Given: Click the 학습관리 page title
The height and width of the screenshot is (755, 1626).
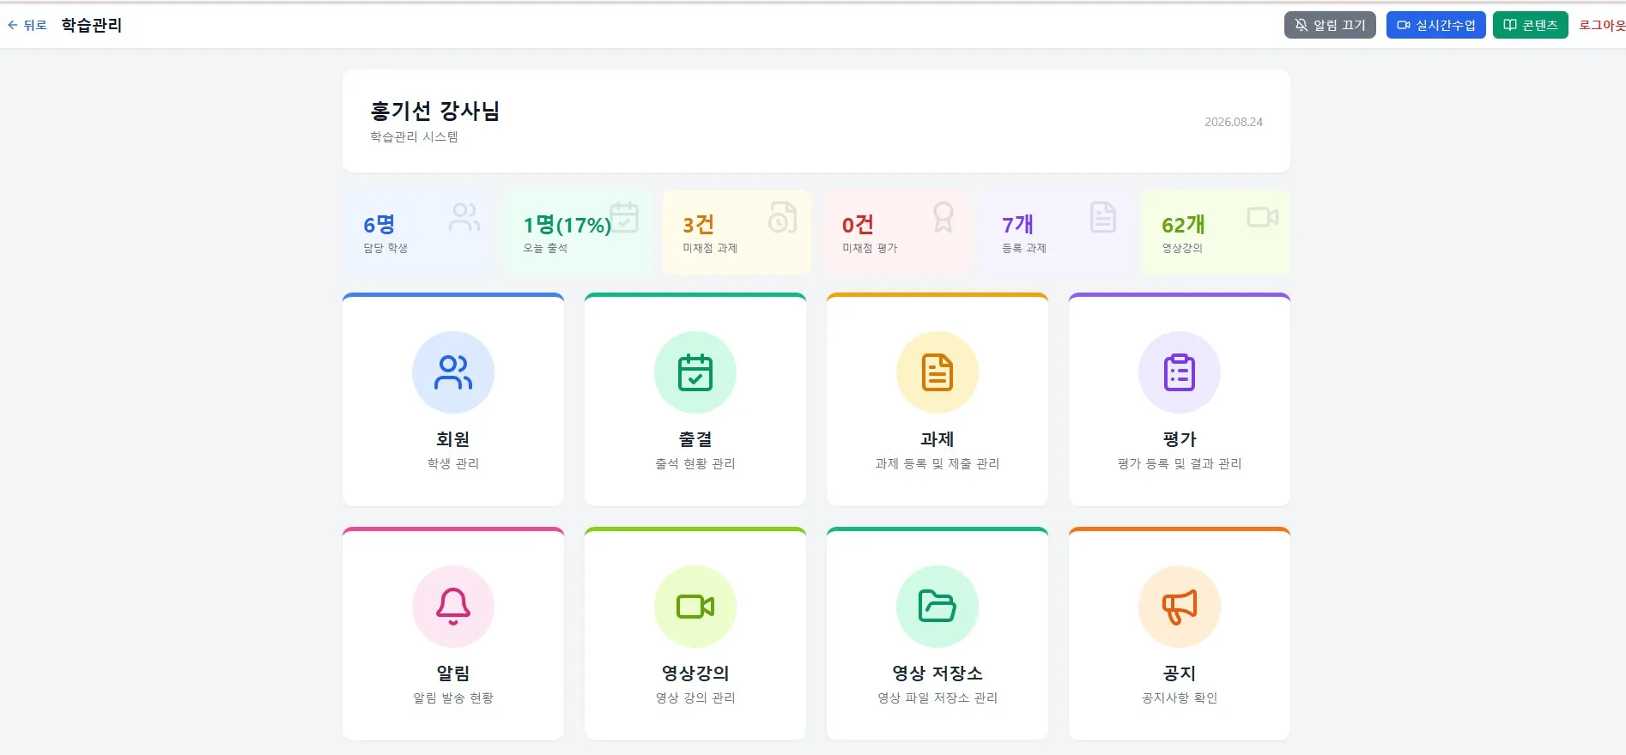Looking at the screenshot, I should coord(92,25).
